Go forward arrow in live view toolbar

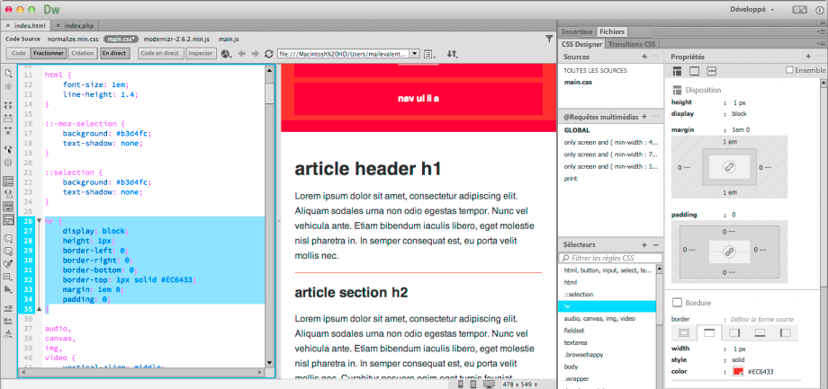[x=256, y=54]
